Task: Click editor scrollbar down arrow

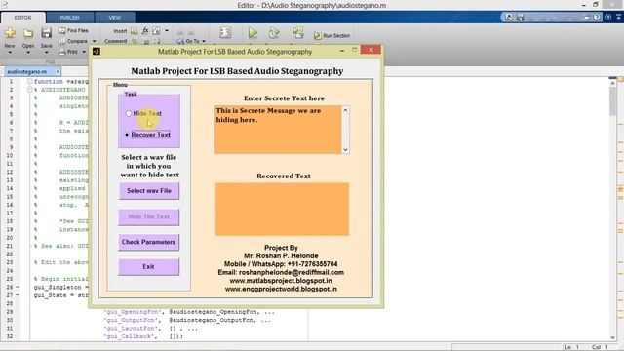Action: (x=613, y=337)
